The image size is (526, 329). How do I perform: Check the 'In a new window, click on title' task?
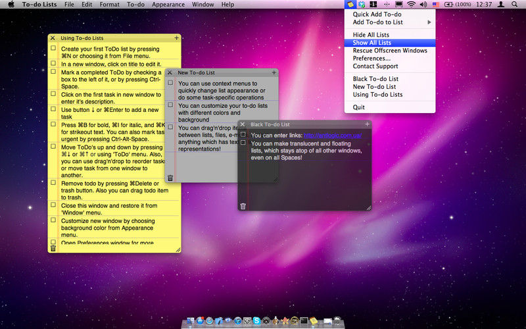tap(53, 63)
